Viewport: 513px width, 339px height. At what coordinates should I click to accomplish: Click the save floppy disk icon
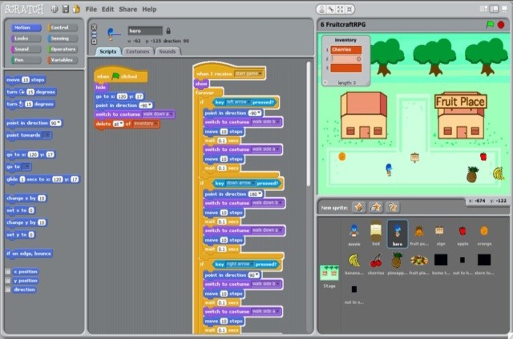tap(65, 9)
